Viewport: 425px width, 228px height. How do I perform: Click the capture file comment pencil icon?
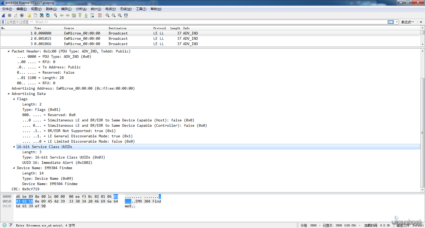[11, 225]
